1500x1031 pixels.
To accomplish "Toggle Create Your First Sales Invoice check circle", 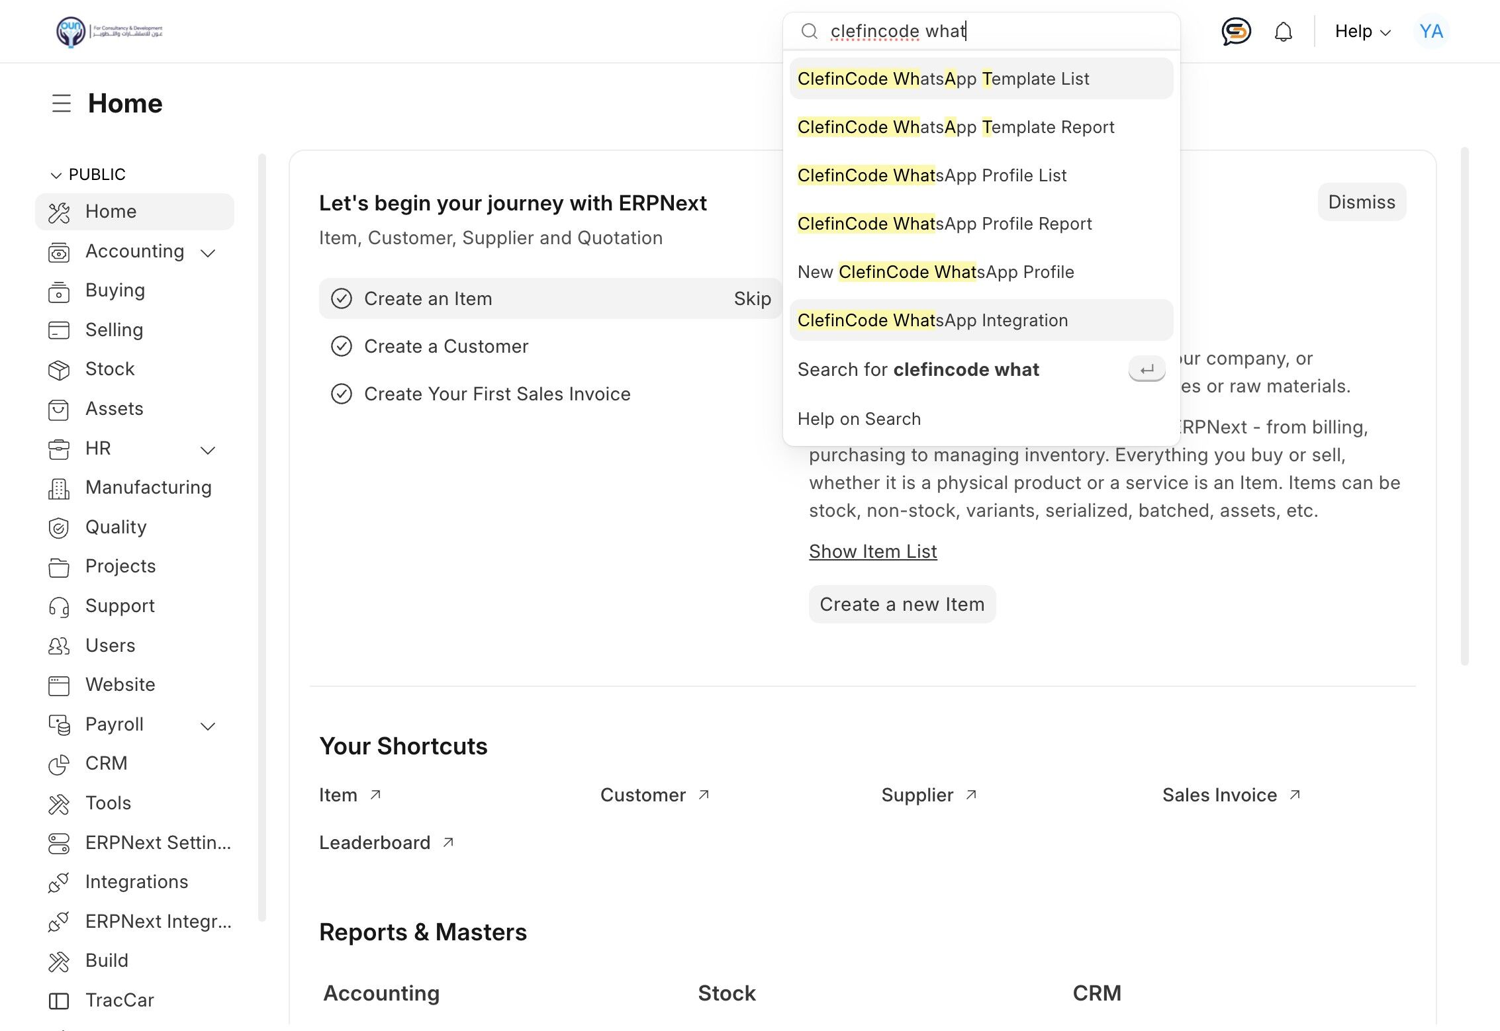I will pyautogui.click(x=341, y=394).
